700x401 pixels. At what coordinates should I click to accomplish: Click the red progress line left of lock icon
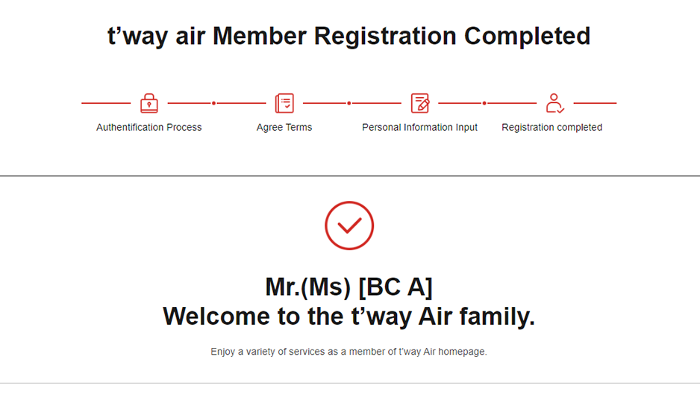click(106, 103)
